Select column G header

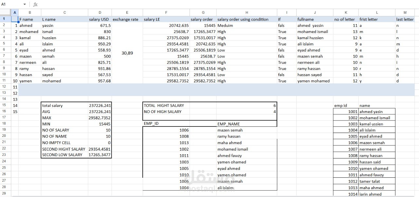pyautogui.click(x=203, y=13)
